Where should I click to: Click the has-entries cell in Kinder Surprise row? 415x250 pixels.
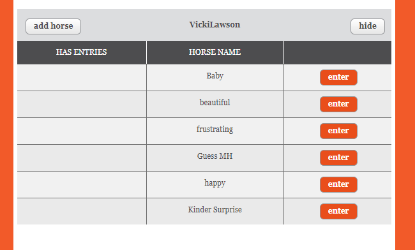tap(82, 211)
